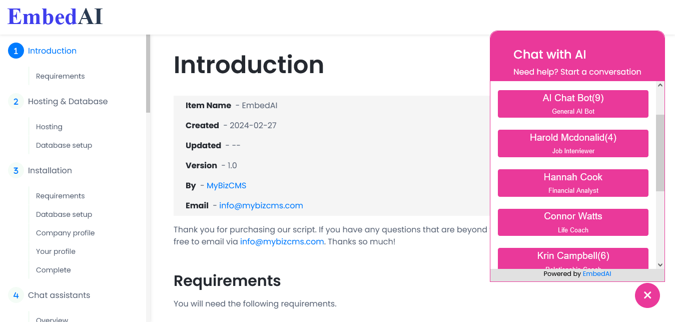Click the chat list scrollbar thumb

click(x=660, y=153)
